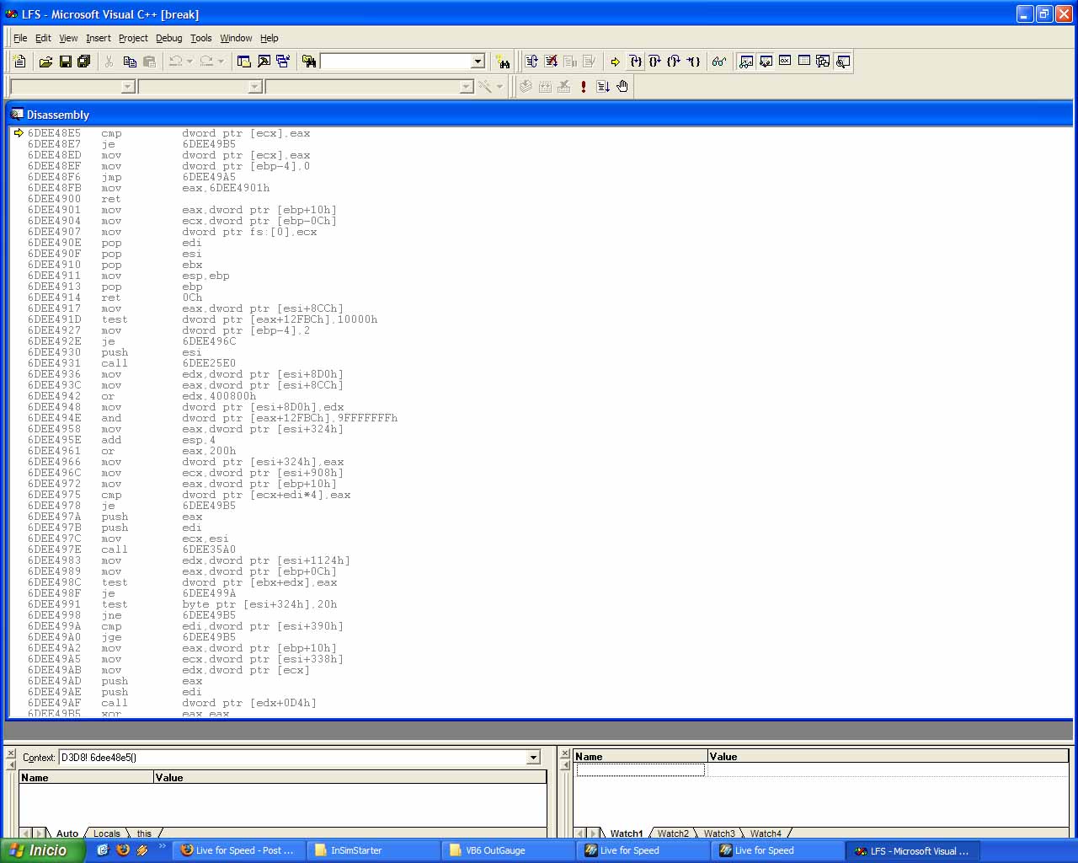Screen dimensions: 1078x863
Task: Click the Name column header in Variables
Action: point(86,778)
